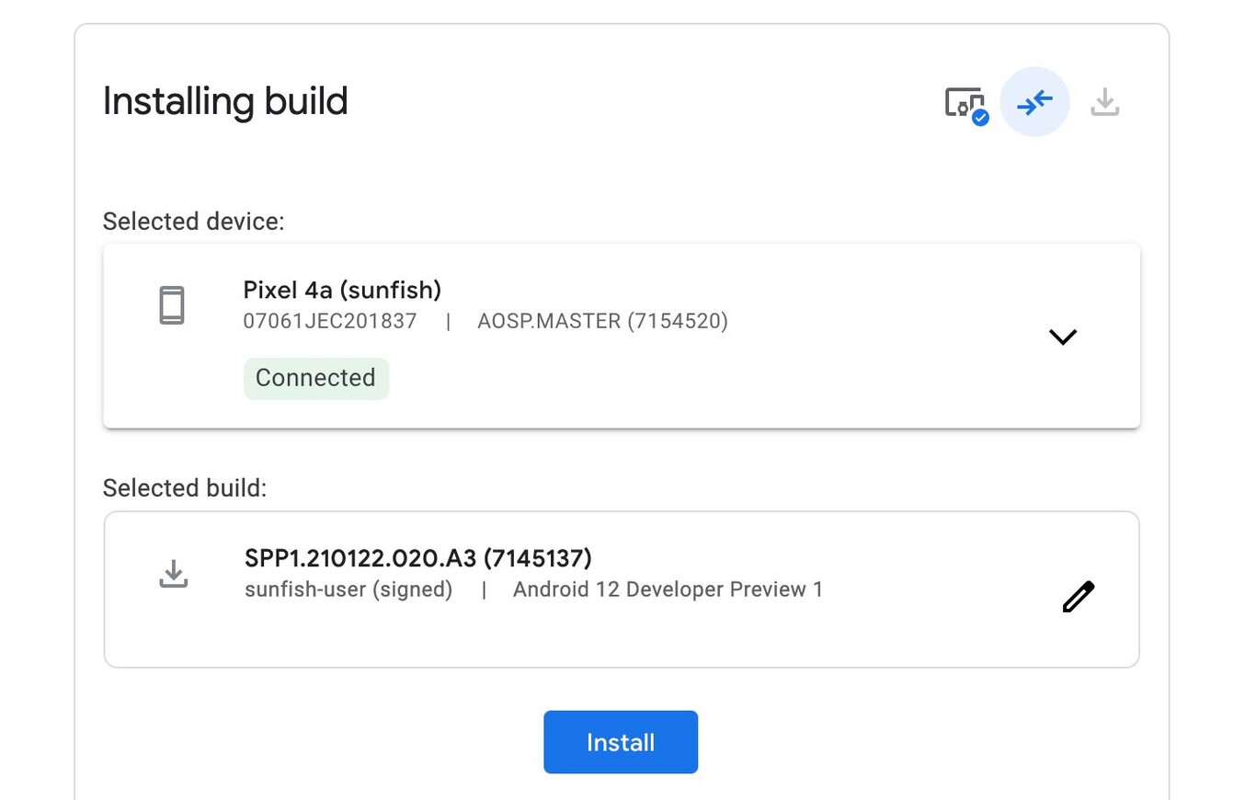
Task: Click the Installing build heading
Action: coord(224,101)
